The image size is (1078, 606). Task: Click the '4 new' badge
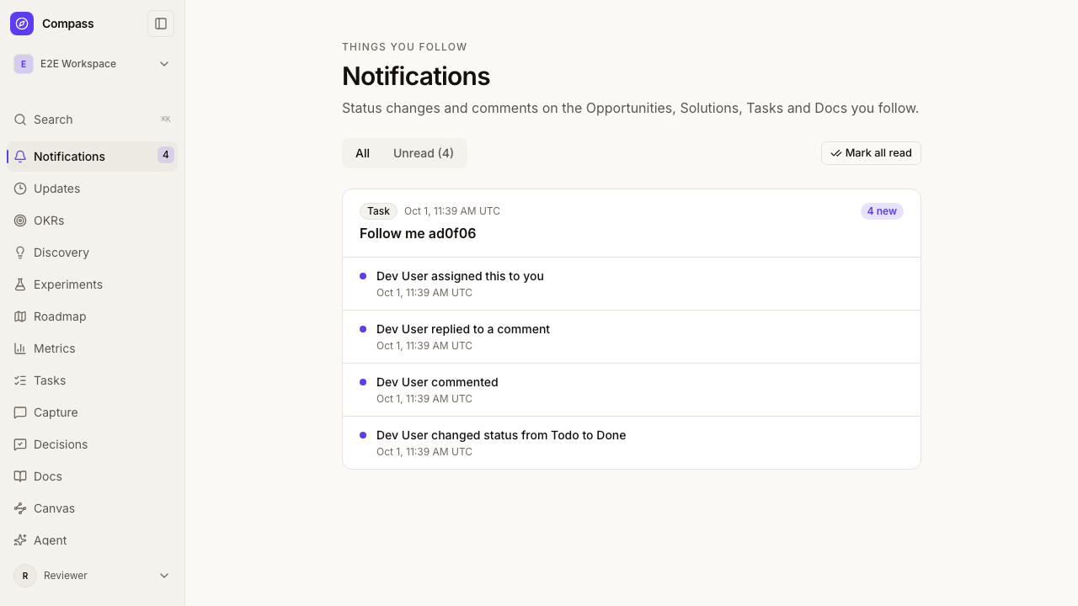coord(882,211)
